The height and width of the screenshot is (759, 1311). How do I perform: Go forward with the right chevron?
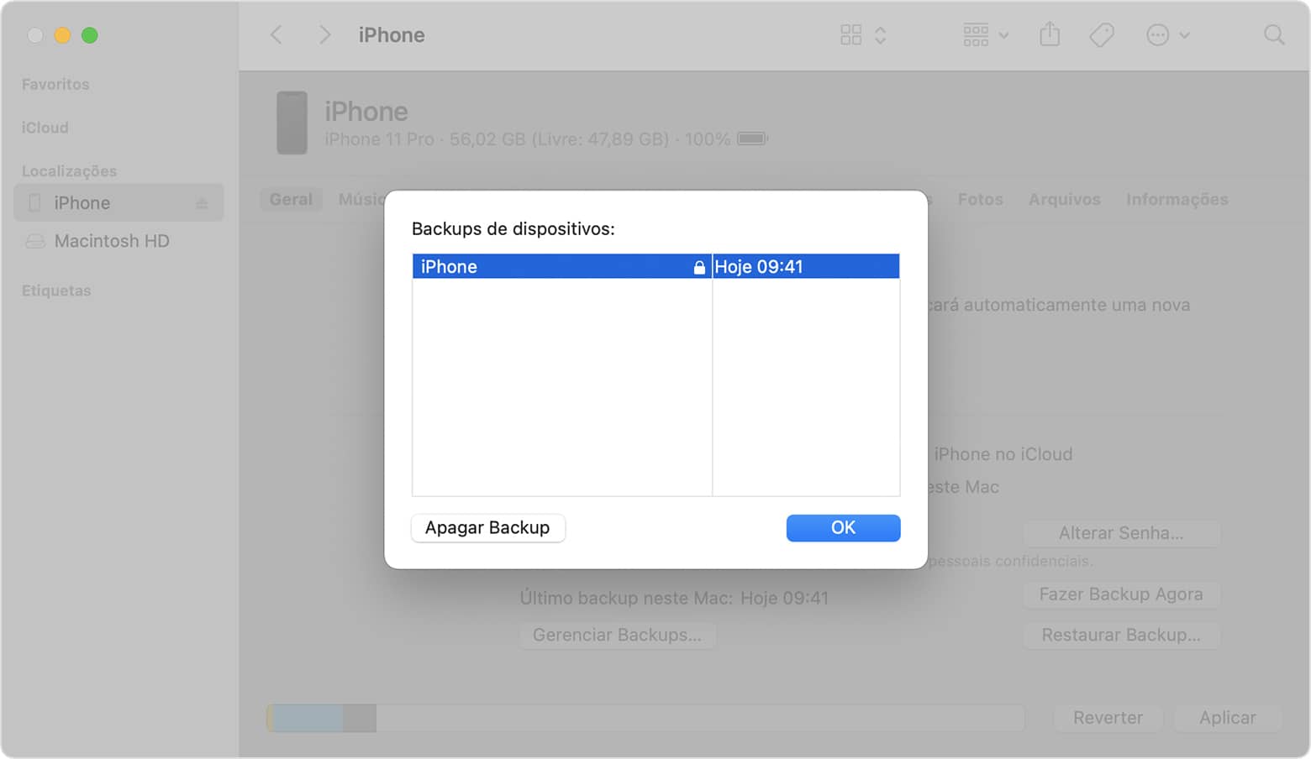[324, 34]
